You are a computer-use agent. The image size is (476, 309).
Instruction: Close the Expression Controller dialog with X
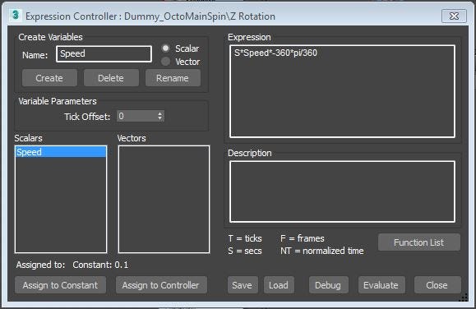[x=454, y=16]
